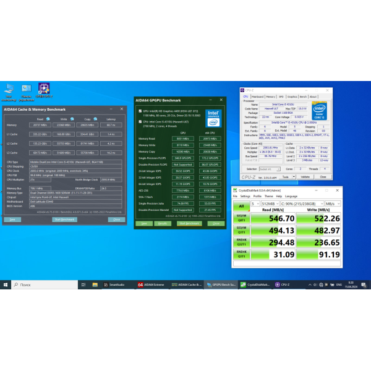
Task: Click Close in AIDA64 Cache & Memory Benchmark
Action: coord(116,220)
